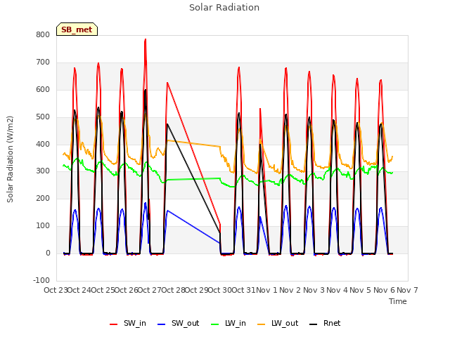Click the Nov 5 x-axis label

(361, 290)
